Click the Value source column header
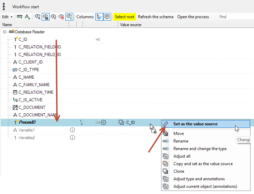Viewport: 254px width, 194px height. (x=186, y=25)
